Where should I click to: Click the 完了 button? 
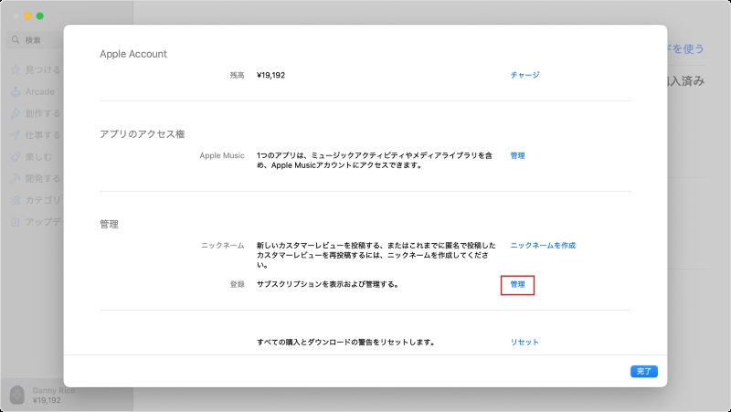coord(644,372)
